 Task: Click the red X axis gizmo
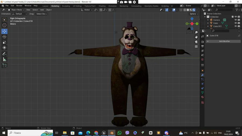(x=192, y=24)
